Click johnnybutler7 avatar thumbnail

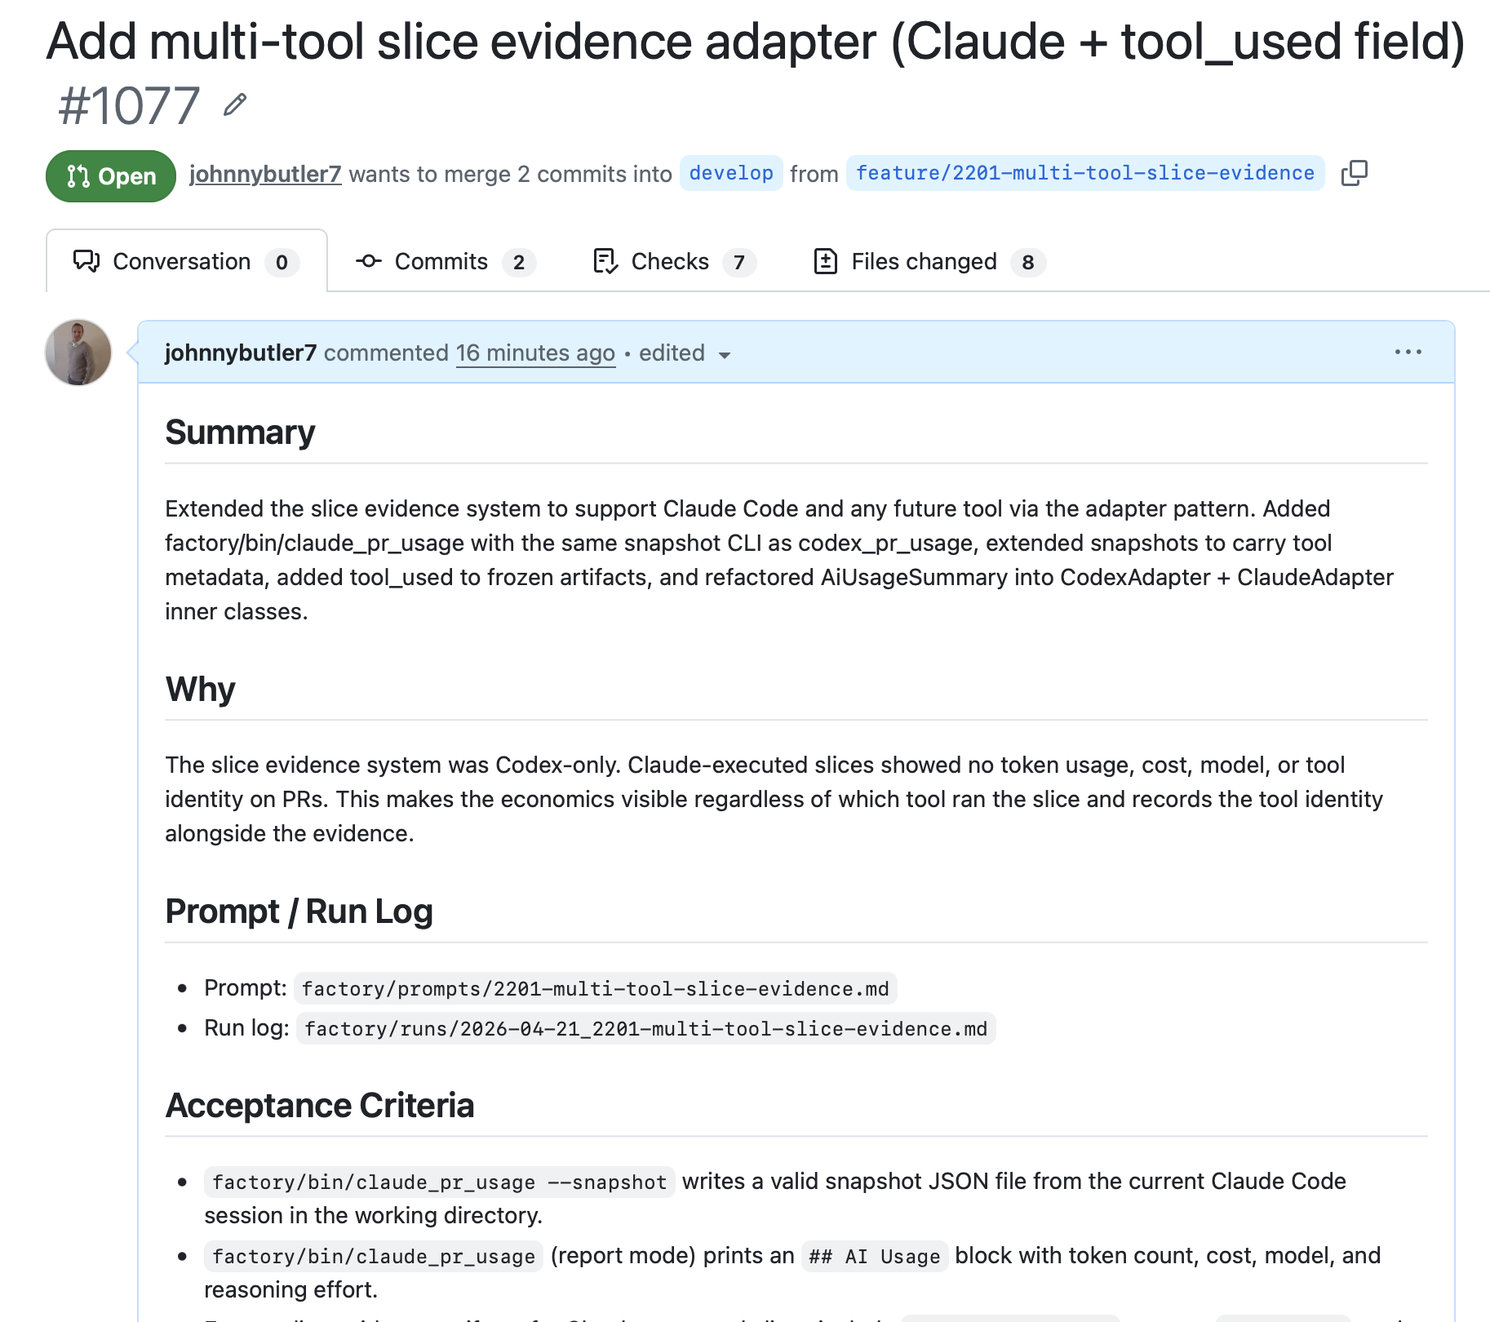(78, 352)
